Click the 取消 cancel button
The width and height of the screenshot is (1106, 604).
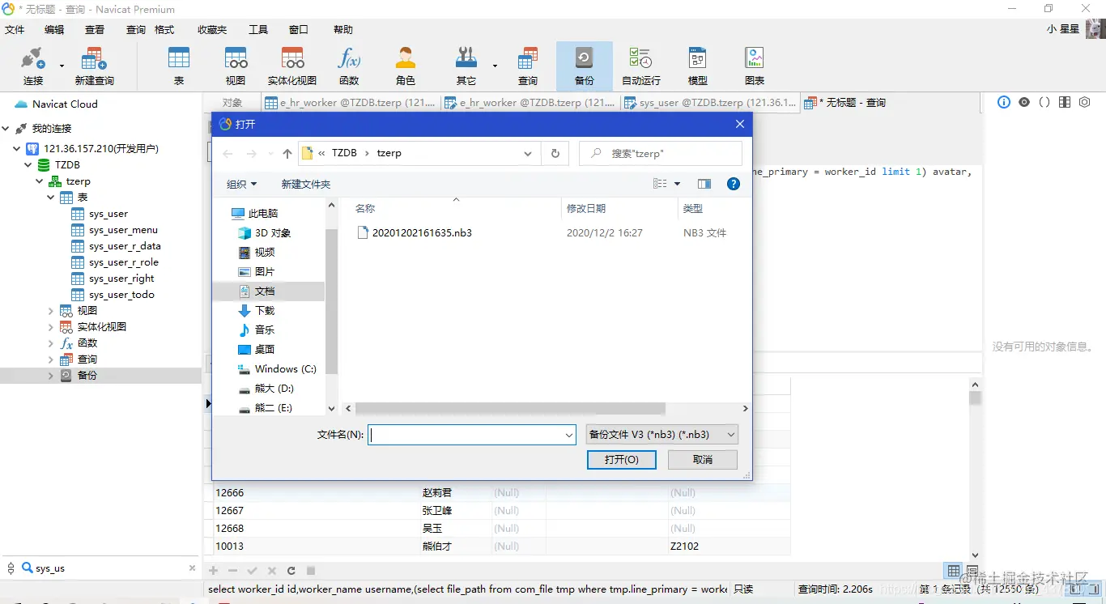[703, 459]
